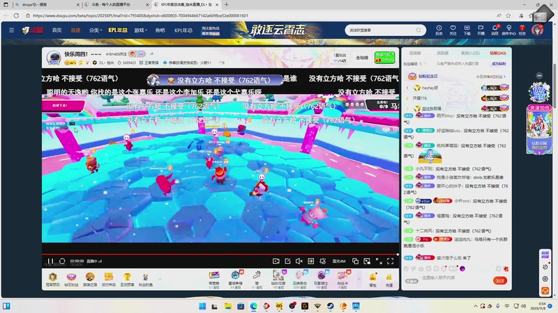Switch to the 钻粉(243) tab
558x313 pixels.
pos(498,54)
